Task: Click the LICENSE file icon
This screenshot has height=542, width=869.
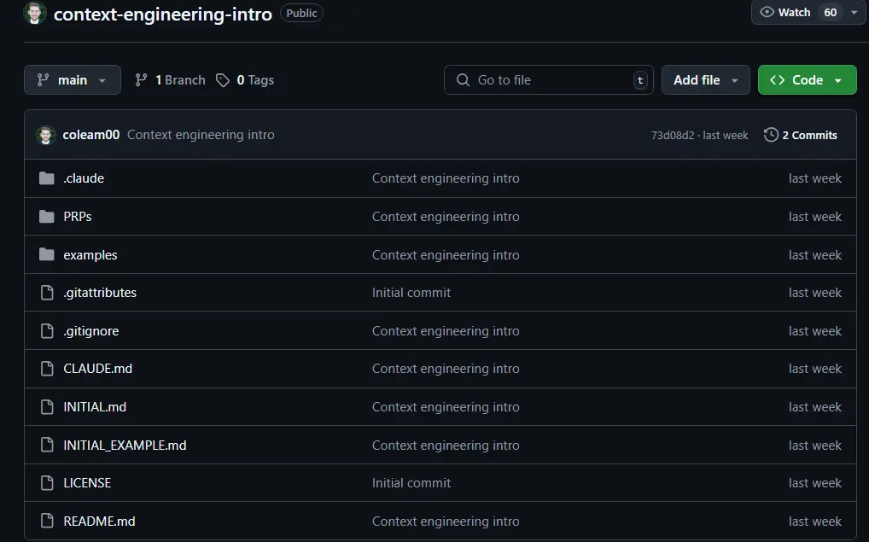Action: (x=47, y=483)
